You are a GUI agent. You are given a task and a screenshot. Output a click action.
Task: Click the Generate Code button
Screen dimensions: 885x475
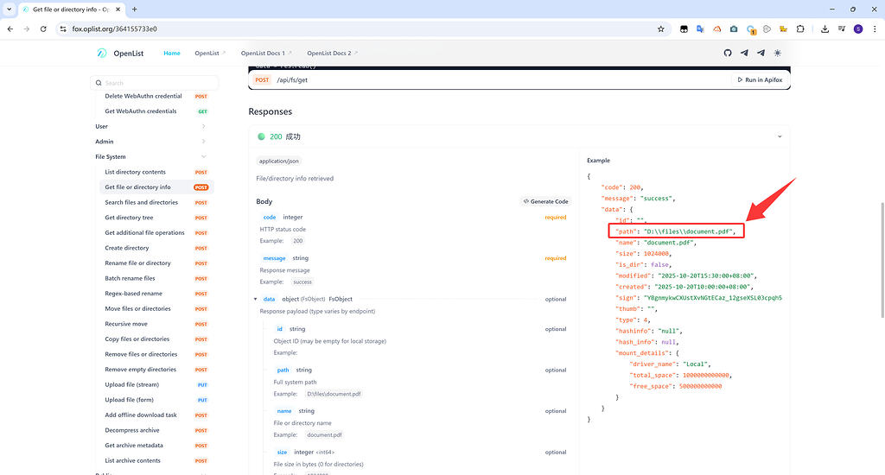pyautogui.click(x=546, y=201)
